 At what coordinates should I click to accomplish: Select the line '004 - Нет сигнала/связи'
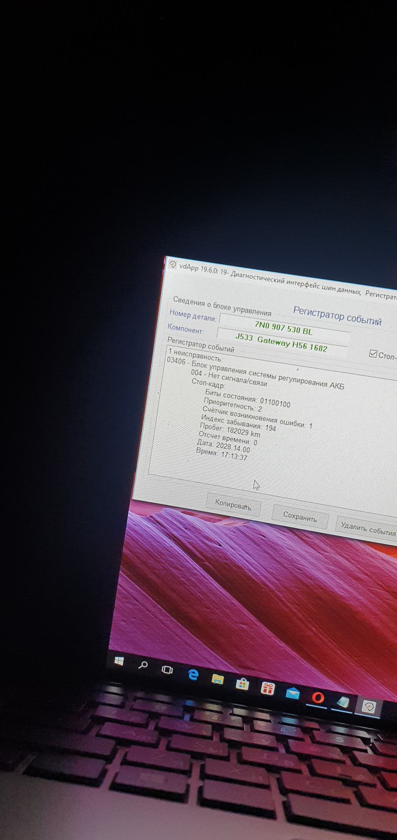[229, 378]
